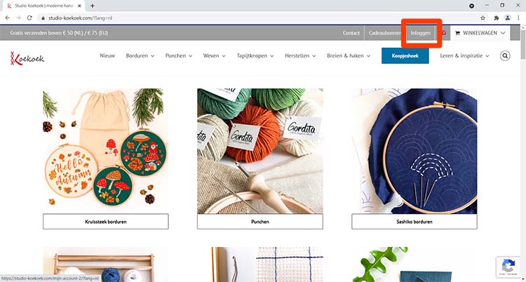526x282 pixels.
Task: Click the Koopjeshoek button
Action: [405, 55]
